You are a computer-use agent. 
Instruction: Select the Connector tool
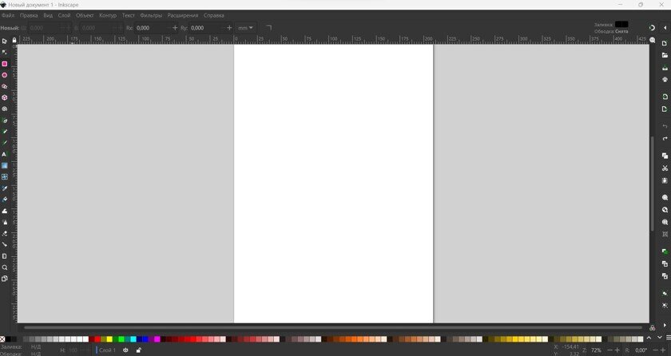pos(4,244)
